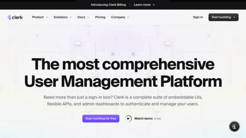
Task: Click the Clerk logo in the navbar
Action: [x=15, y=17]
